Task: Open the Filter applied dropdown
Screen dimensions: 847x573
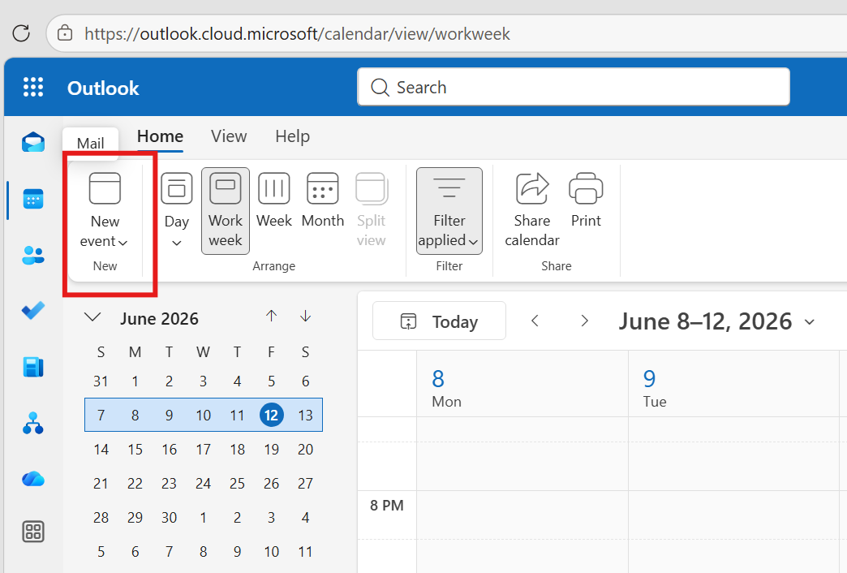Action: pyautogui.click(x=449, y=210)
